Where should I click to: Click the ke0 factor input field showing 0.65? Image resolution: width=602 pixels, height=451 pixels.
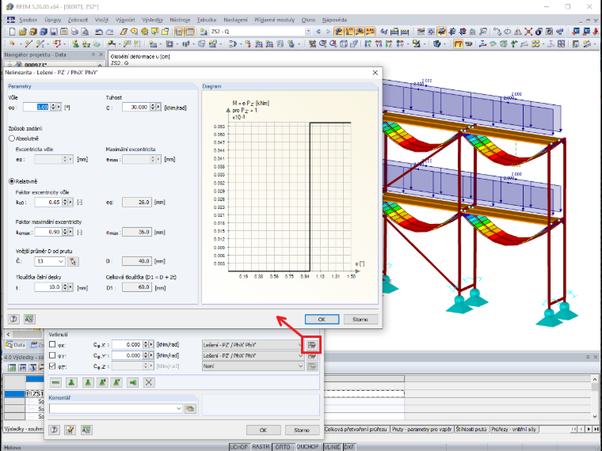pyautogui.click(x=48, y=202)
